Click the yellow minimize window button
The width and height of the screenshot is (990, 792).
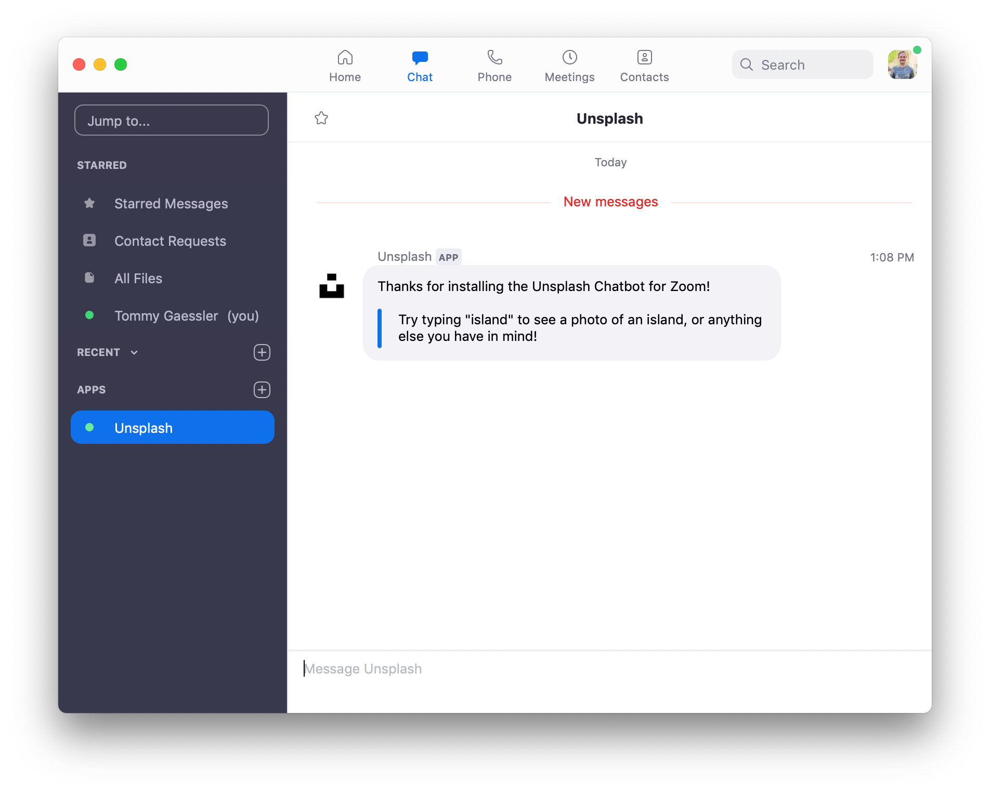(100, 64)
